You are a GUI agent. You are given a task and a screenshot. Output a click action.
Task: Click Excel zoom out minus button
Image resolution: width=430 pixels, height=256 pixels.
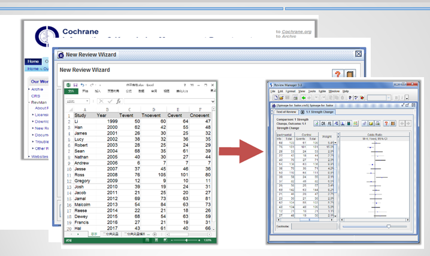(172, 240)
